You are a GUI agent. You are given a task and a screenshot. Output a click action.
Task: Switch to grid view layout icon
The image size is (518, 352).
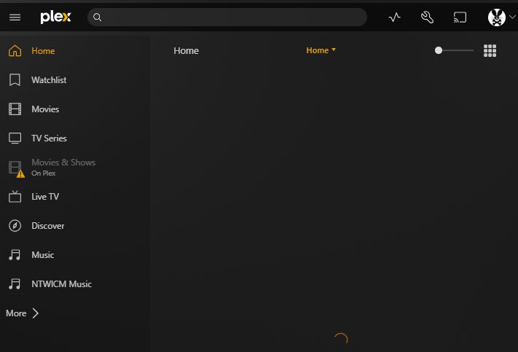[x=490, y=50]
